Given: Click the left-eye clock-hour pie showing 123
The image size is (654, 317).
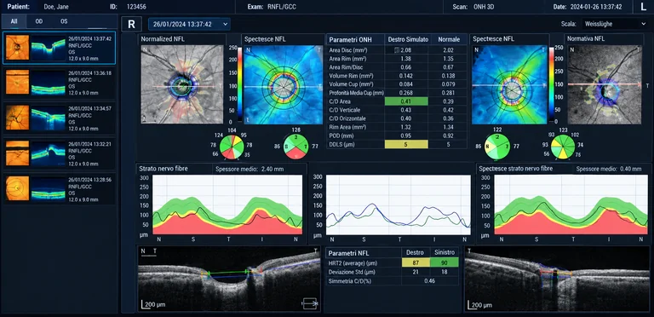Looking at the screenshot, I should click(x=563, y=147).
